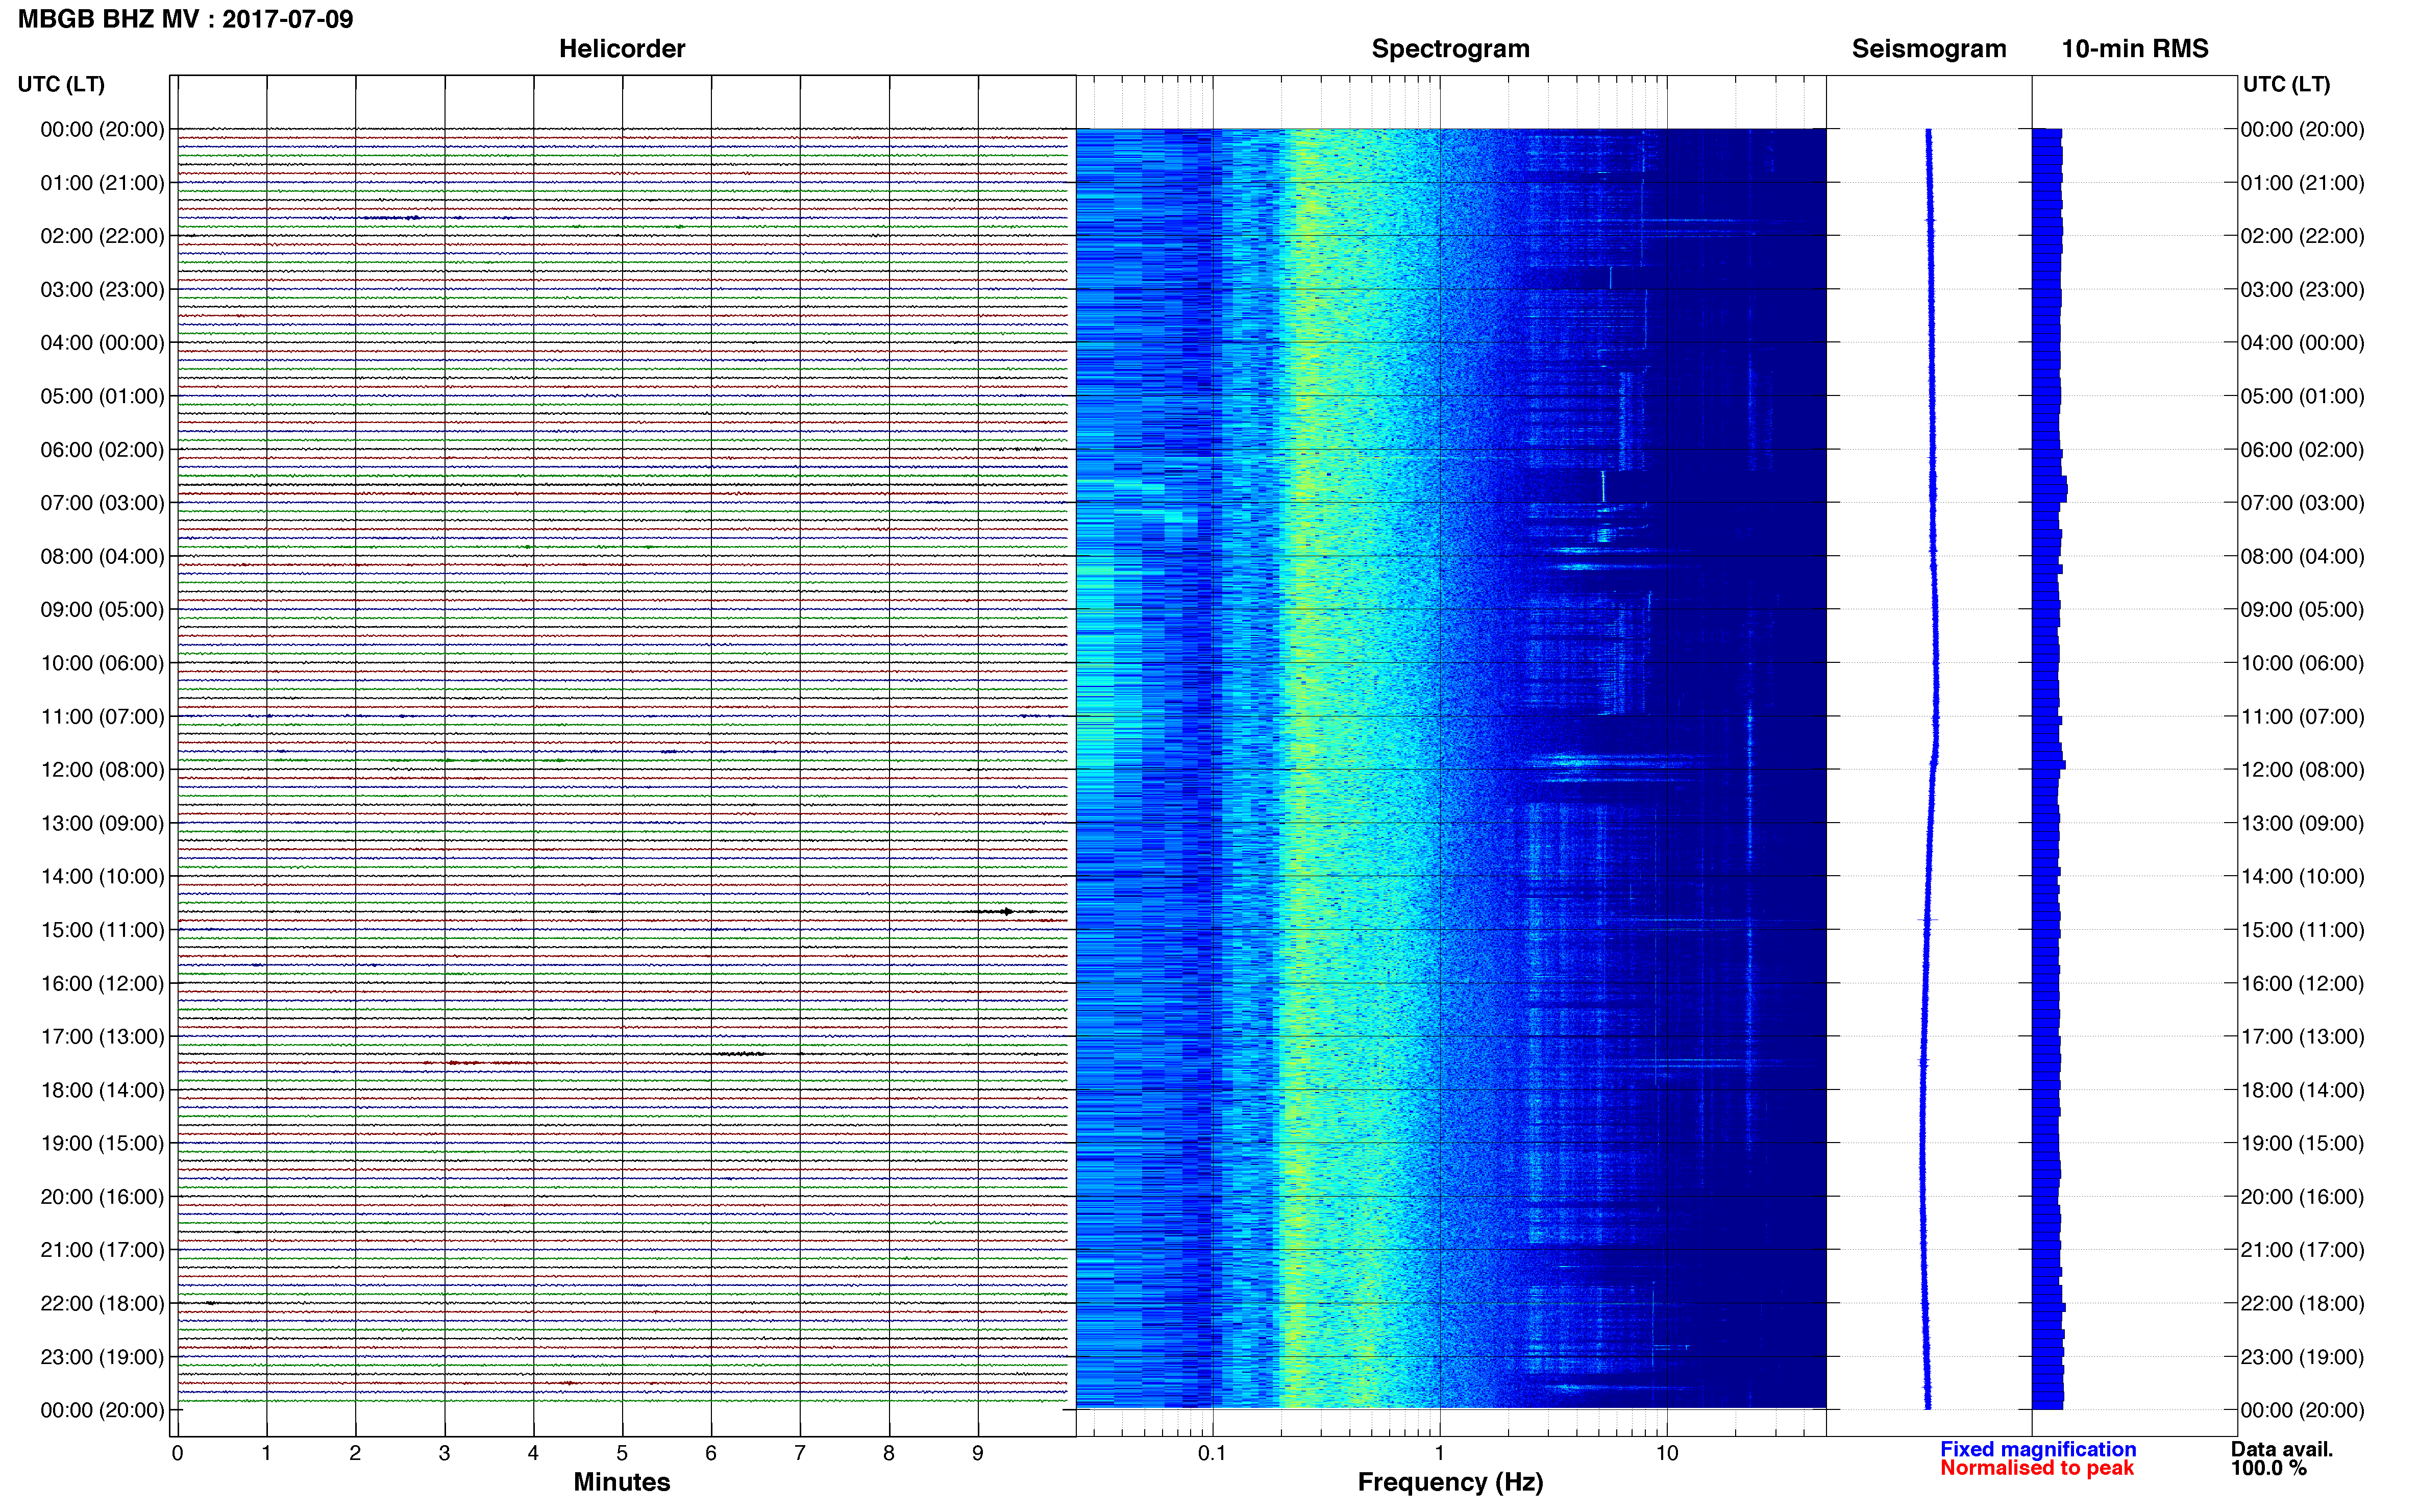Click the left 'UTC (LT)' axis label
The width and height of the screenshot is (2419, 1512).
[61, 84]
